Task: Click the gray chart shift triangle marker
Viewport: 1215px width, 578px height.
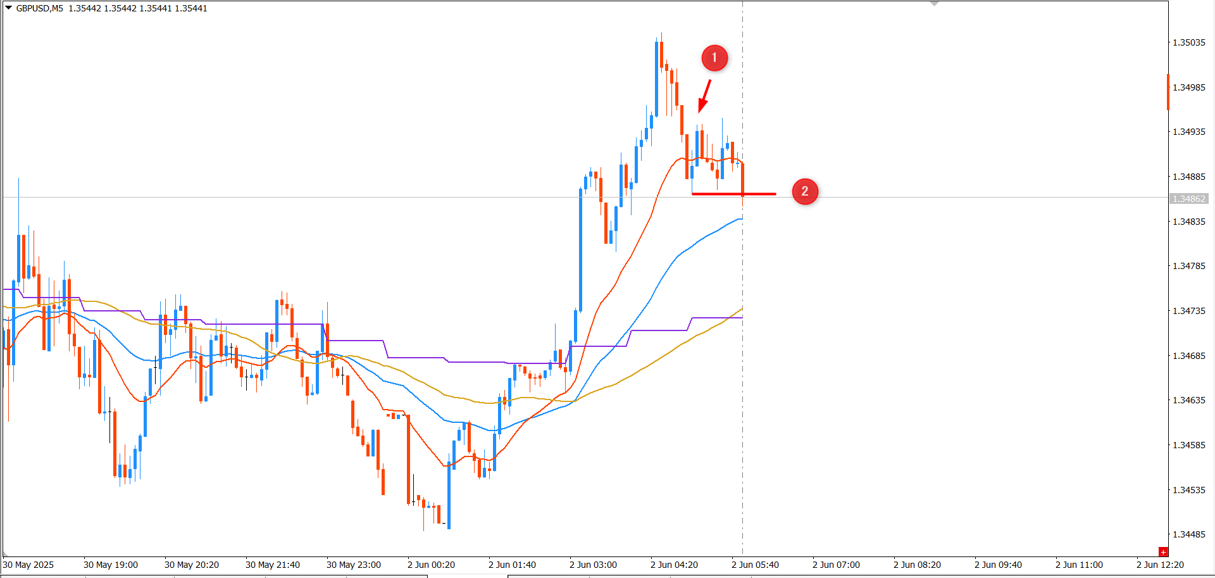Action: coord(934,4)
